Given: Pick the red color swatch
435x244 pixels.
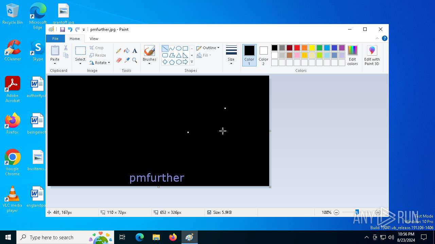Looking at the screenshot, I should click(x=297, y=48).
